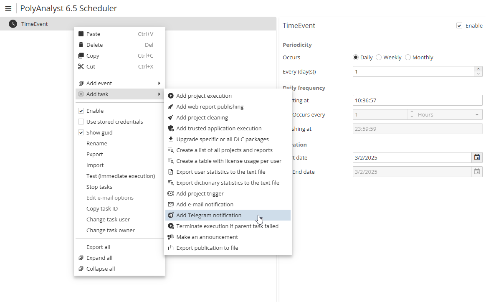Click the clock icon next to TimeEvent
This screenshot has width=486, height=302.
(13, 24)
